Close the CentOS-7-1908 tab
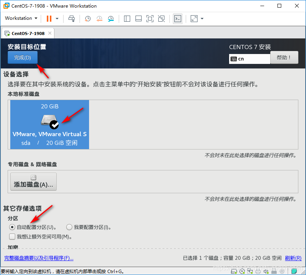The width and height of the screenshot is (306, 275). [x=50, y=33]
